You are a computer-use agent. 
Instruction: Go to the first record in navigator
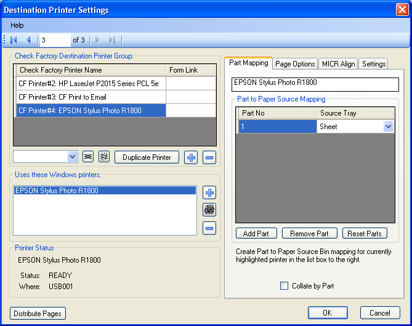(14, 40)
